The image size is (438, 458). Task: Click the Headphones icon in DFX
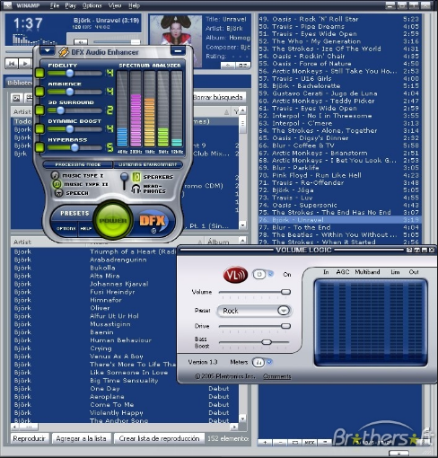click(136, 189)
